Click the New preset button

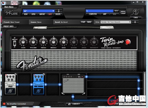pos(26,14)
